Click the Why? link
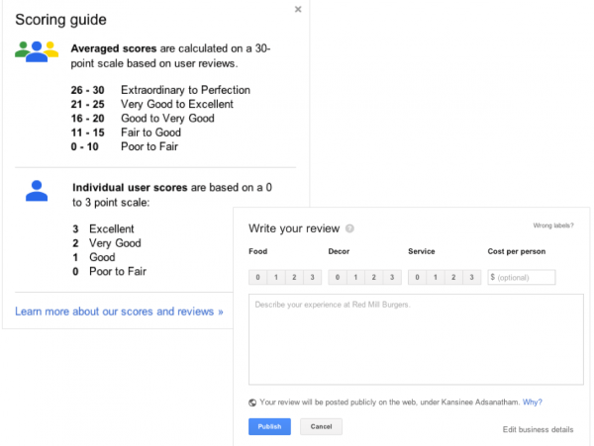The height and width of the screenshot is (446, 594). pyautogui.click(x=533, y=402)
